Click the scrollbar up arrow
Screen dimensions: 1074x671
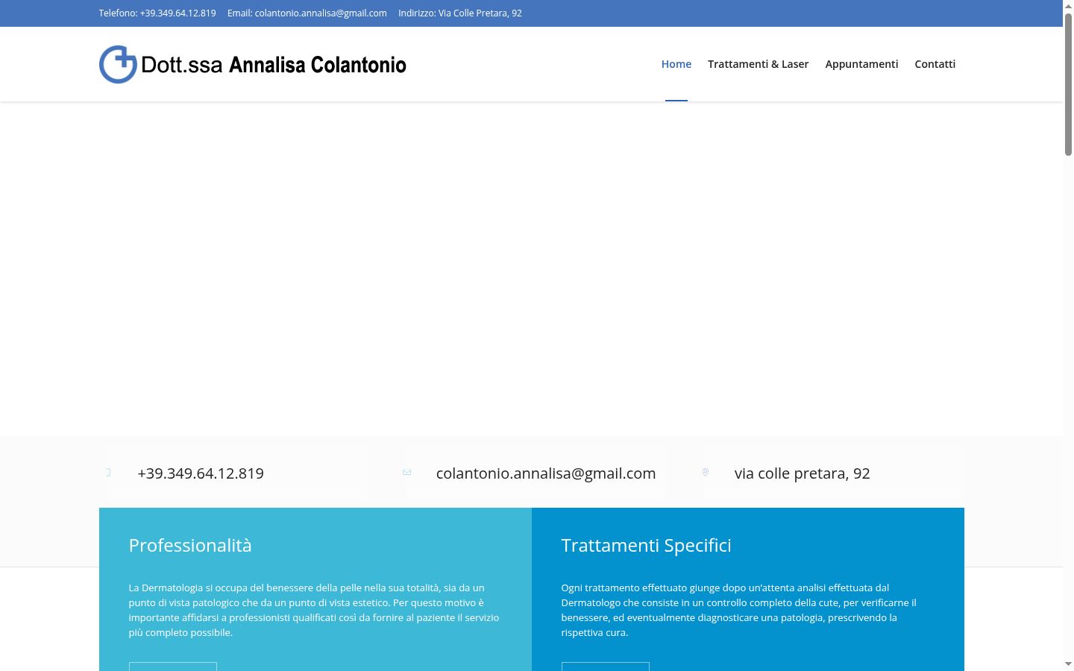[1068, 5]
